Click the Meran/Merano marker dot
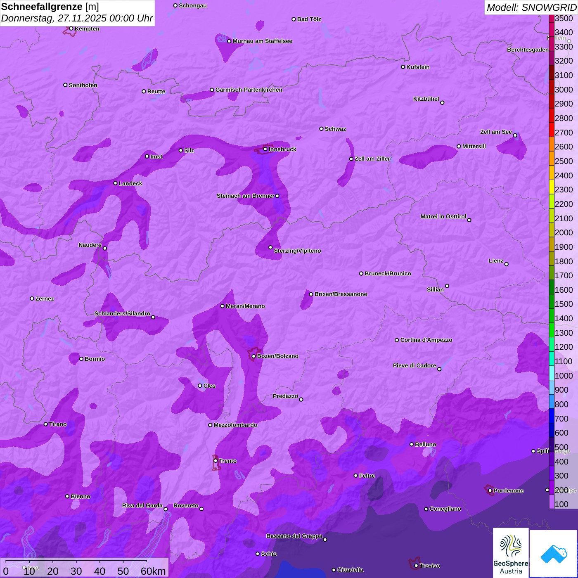The height and width of the screenshot is (578, 578). 222,306
